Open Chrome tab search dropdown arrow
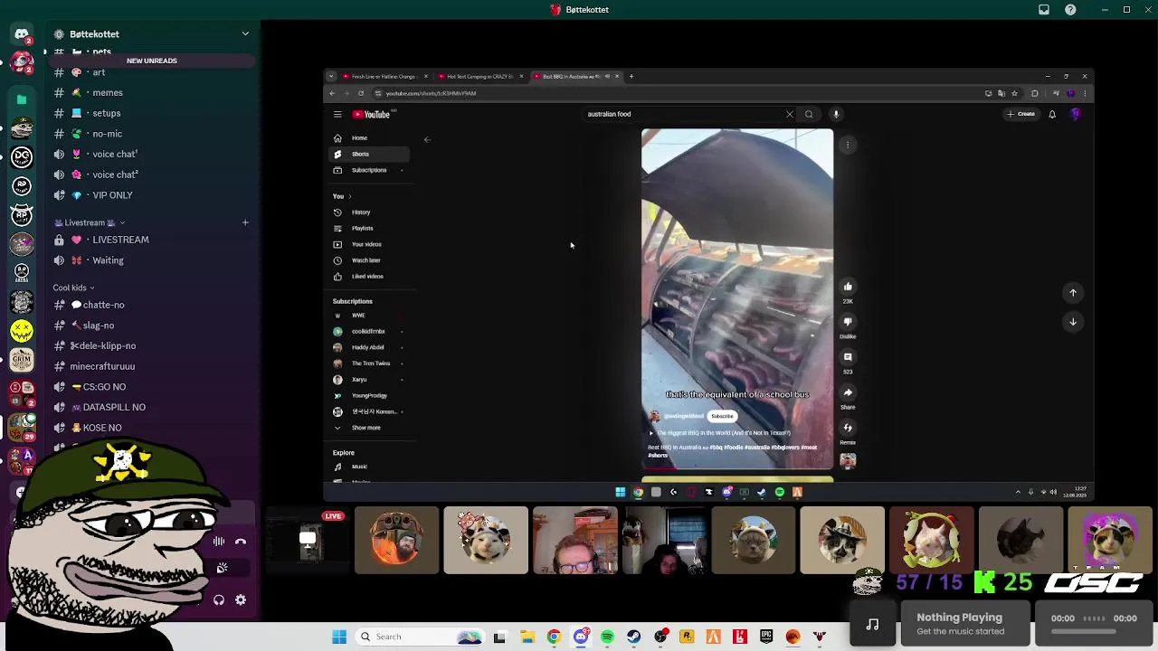This screenshot has height=651, width=1158. pyautogui.click(x=331, y=76)
